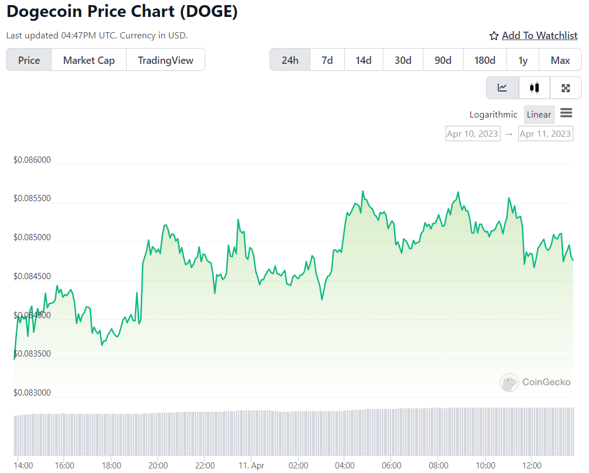Select the 30d time range
This screenshot has height=473, width=589.
pyautogui.click(x=403, y=60)
